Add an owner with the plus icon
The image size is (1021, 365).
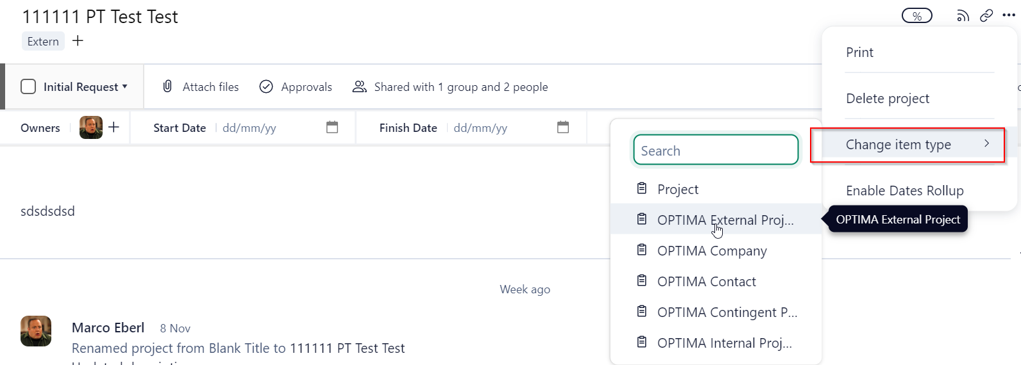tap(114, 127)
